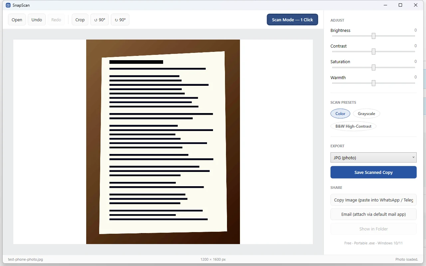Click the Redo toolbar button
426x266 pixels.
click(x=56, y=20)
